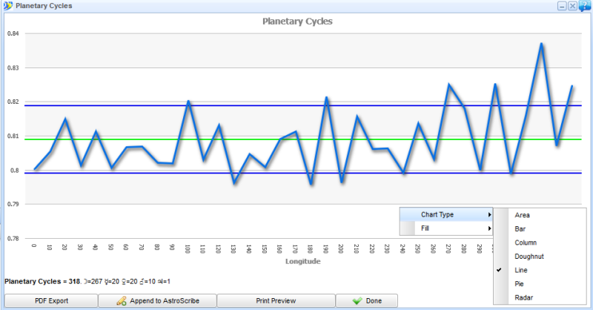Expand the Fill submenu arrow
Image resolution: width=593 pixels, height=310 pixels.
(x=489, y=228)
